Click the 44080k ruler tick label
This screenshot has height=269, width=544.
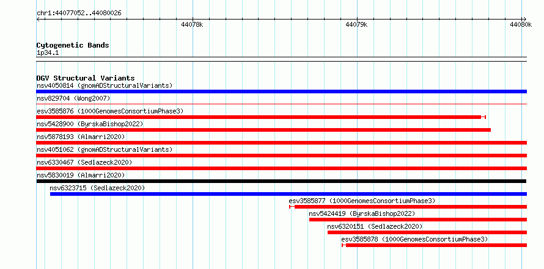(521, 24)
